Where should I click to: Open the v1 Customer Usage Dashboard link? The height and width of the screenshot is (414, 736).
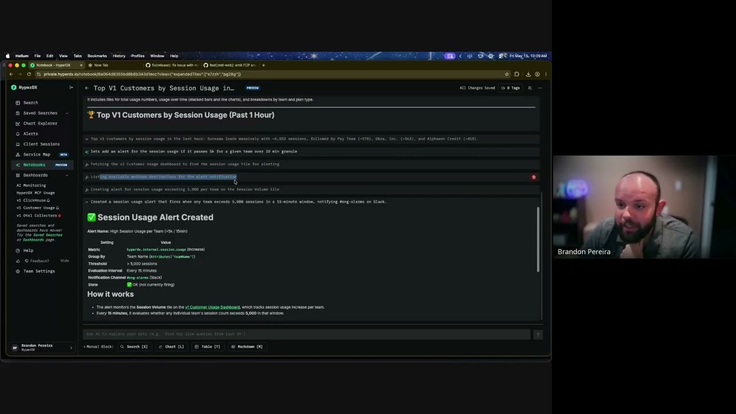point(212,307)
